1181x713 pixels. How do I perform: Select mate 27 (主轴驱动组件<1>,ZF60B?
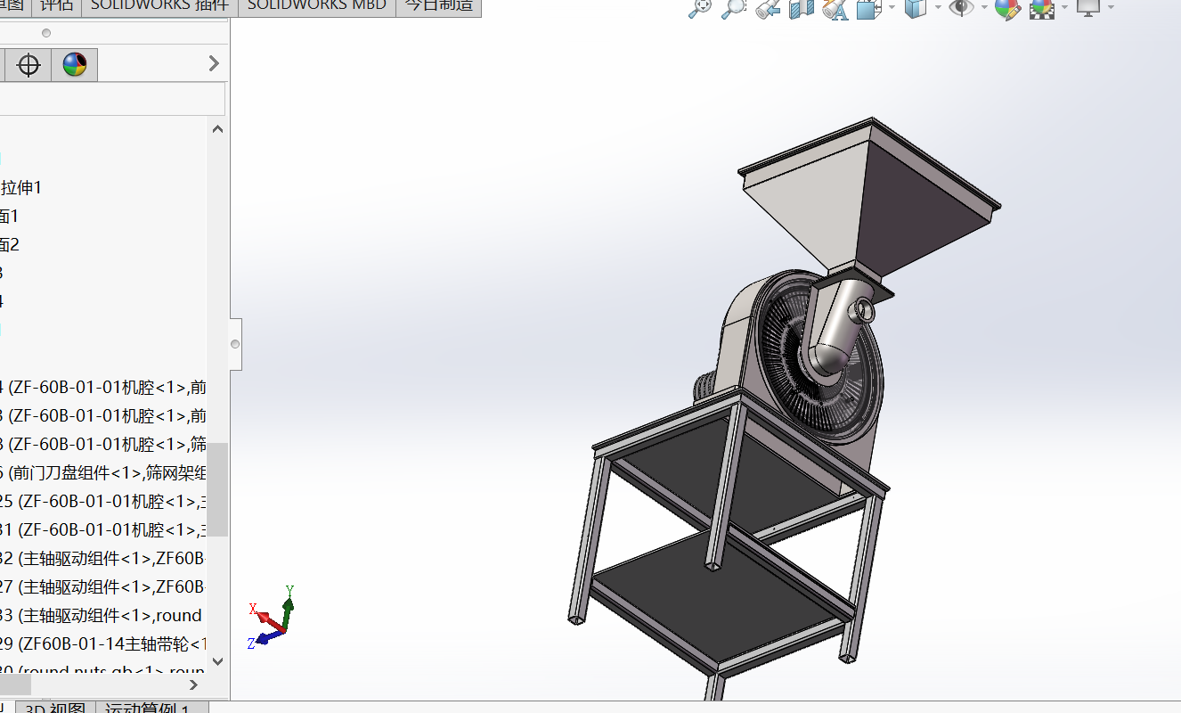tap(103, 586)
